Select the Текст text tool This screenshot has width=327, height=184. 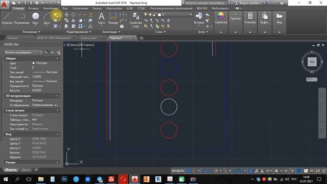coord(102,18)
